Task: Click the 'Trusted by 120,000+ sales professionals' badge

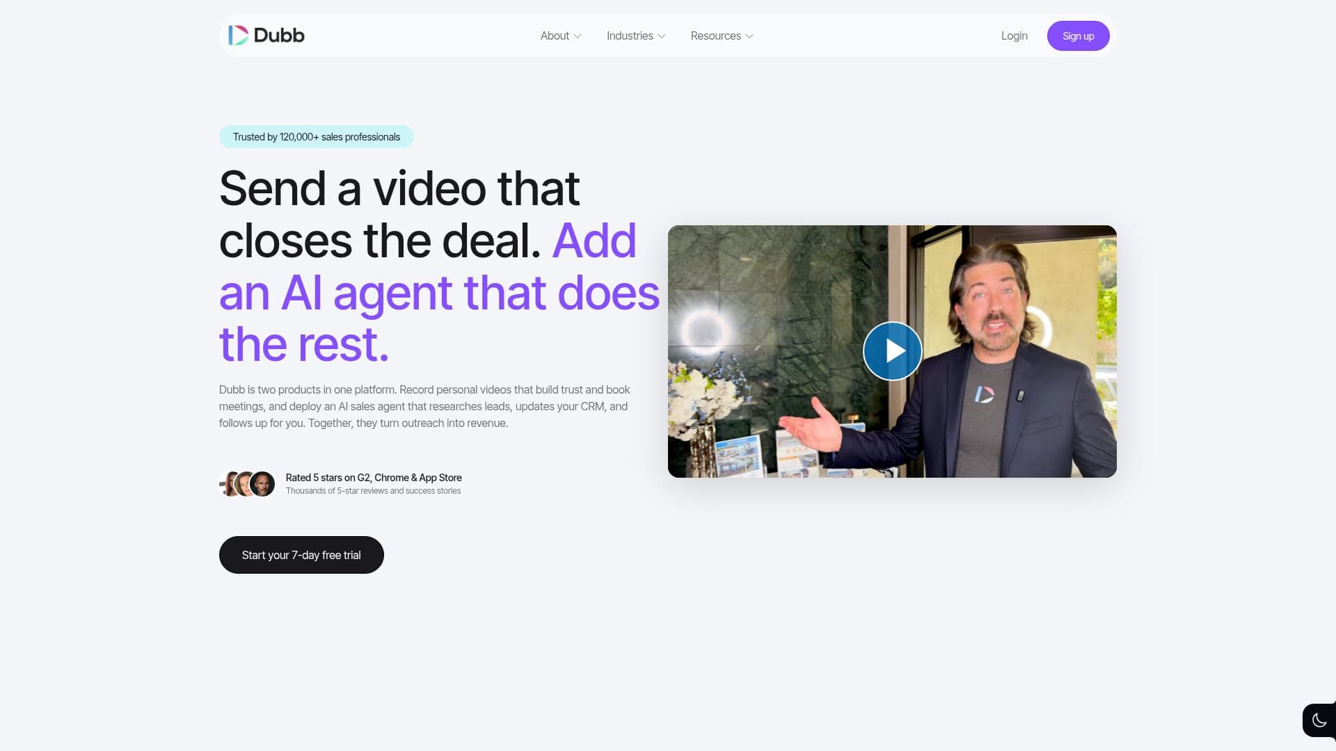Action: coord(317,137)
